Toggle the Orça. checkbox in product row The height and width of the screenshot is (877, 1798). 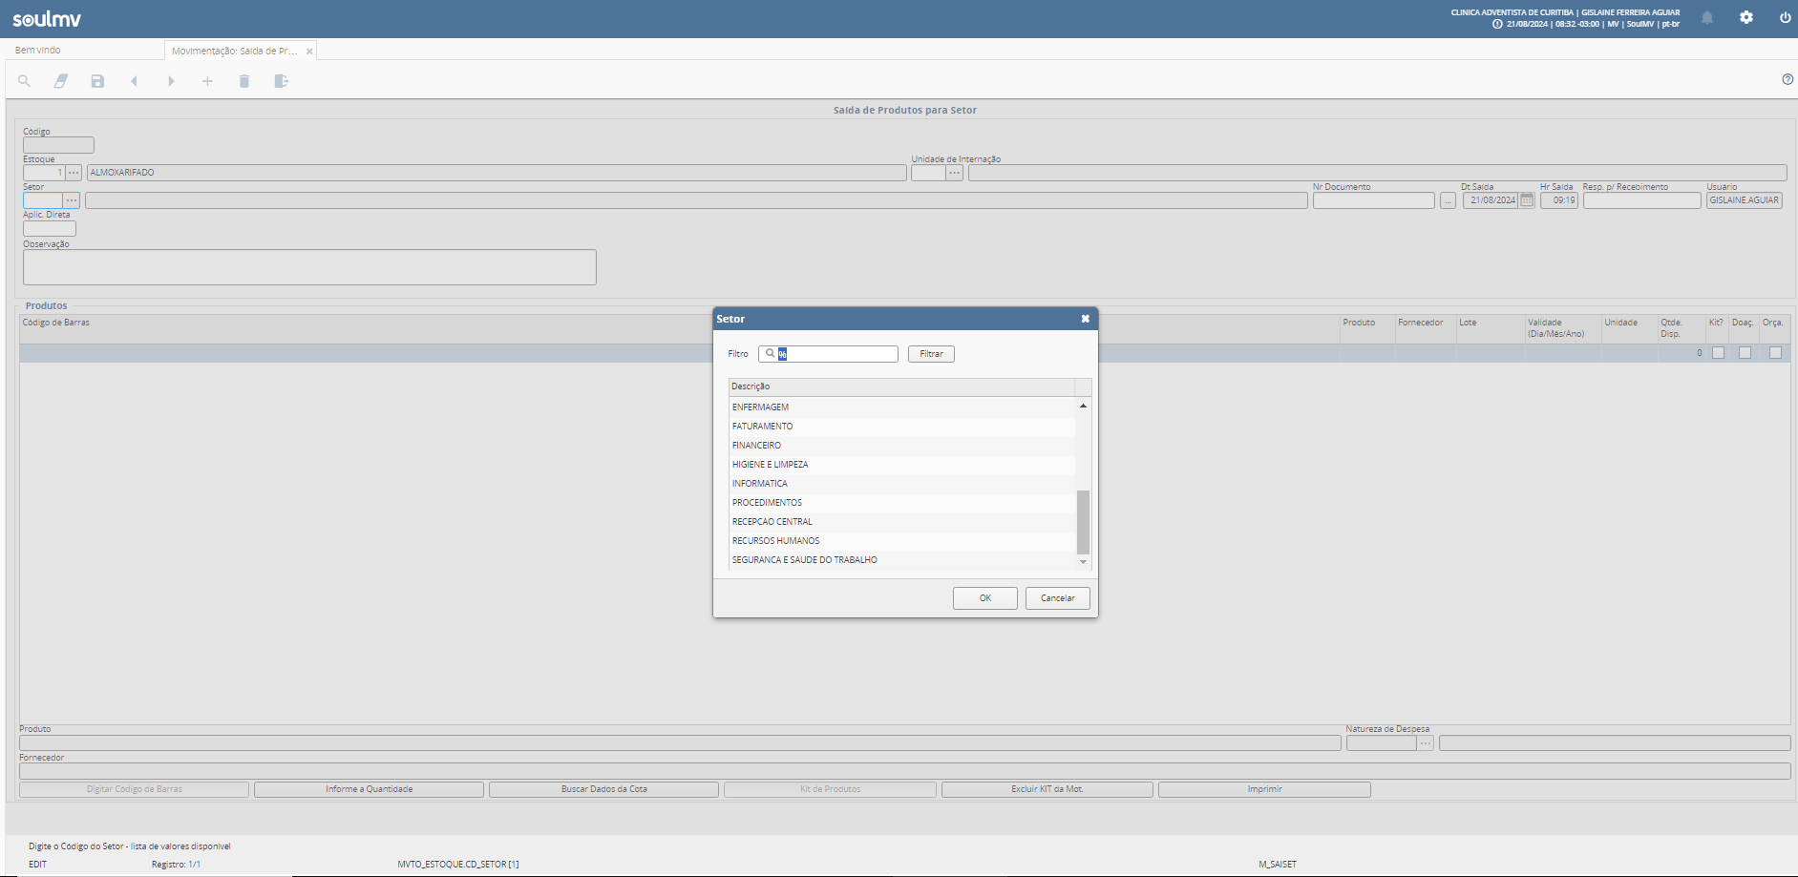[x=1775, y=353]
